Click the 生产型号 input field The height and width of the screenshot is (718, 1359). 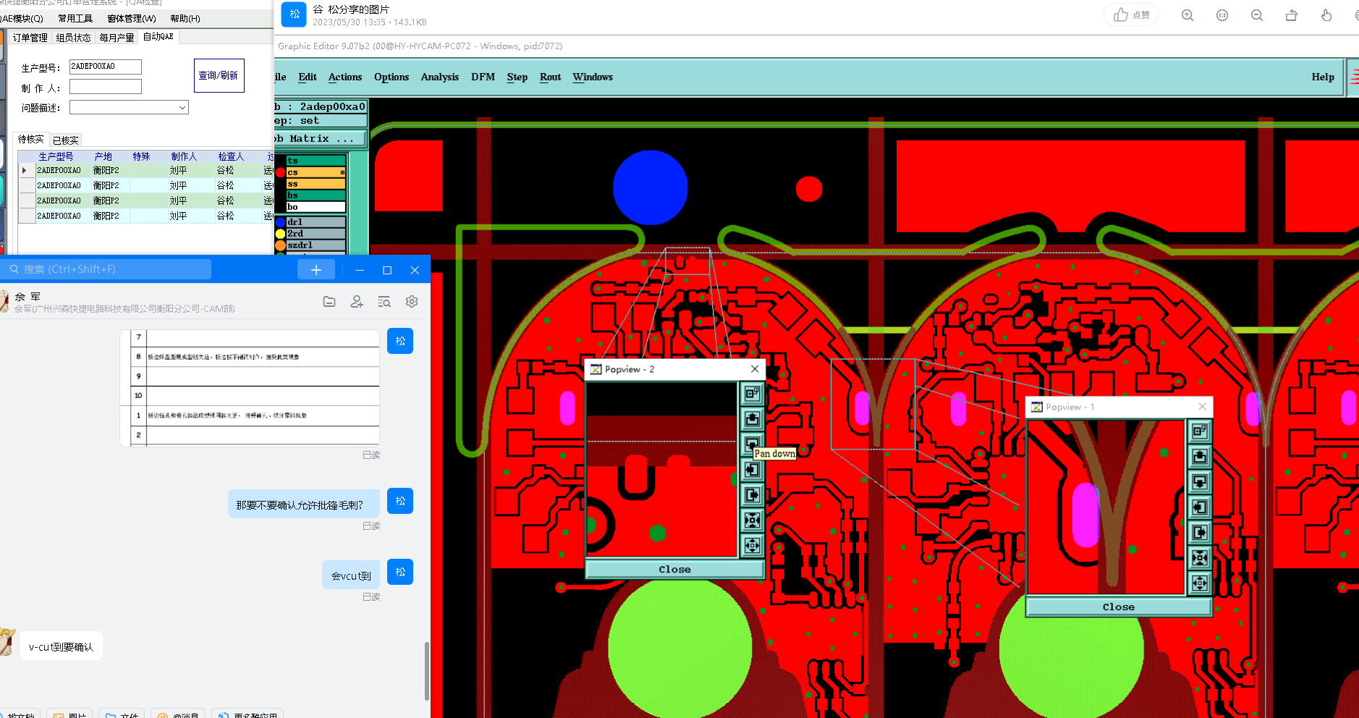pos(106,67)
